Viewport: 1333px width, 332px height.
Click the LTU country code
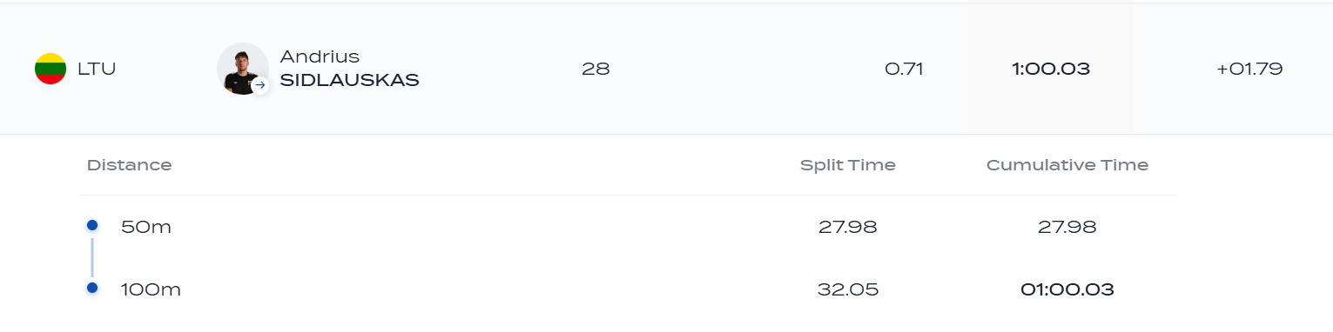(97, 69)
